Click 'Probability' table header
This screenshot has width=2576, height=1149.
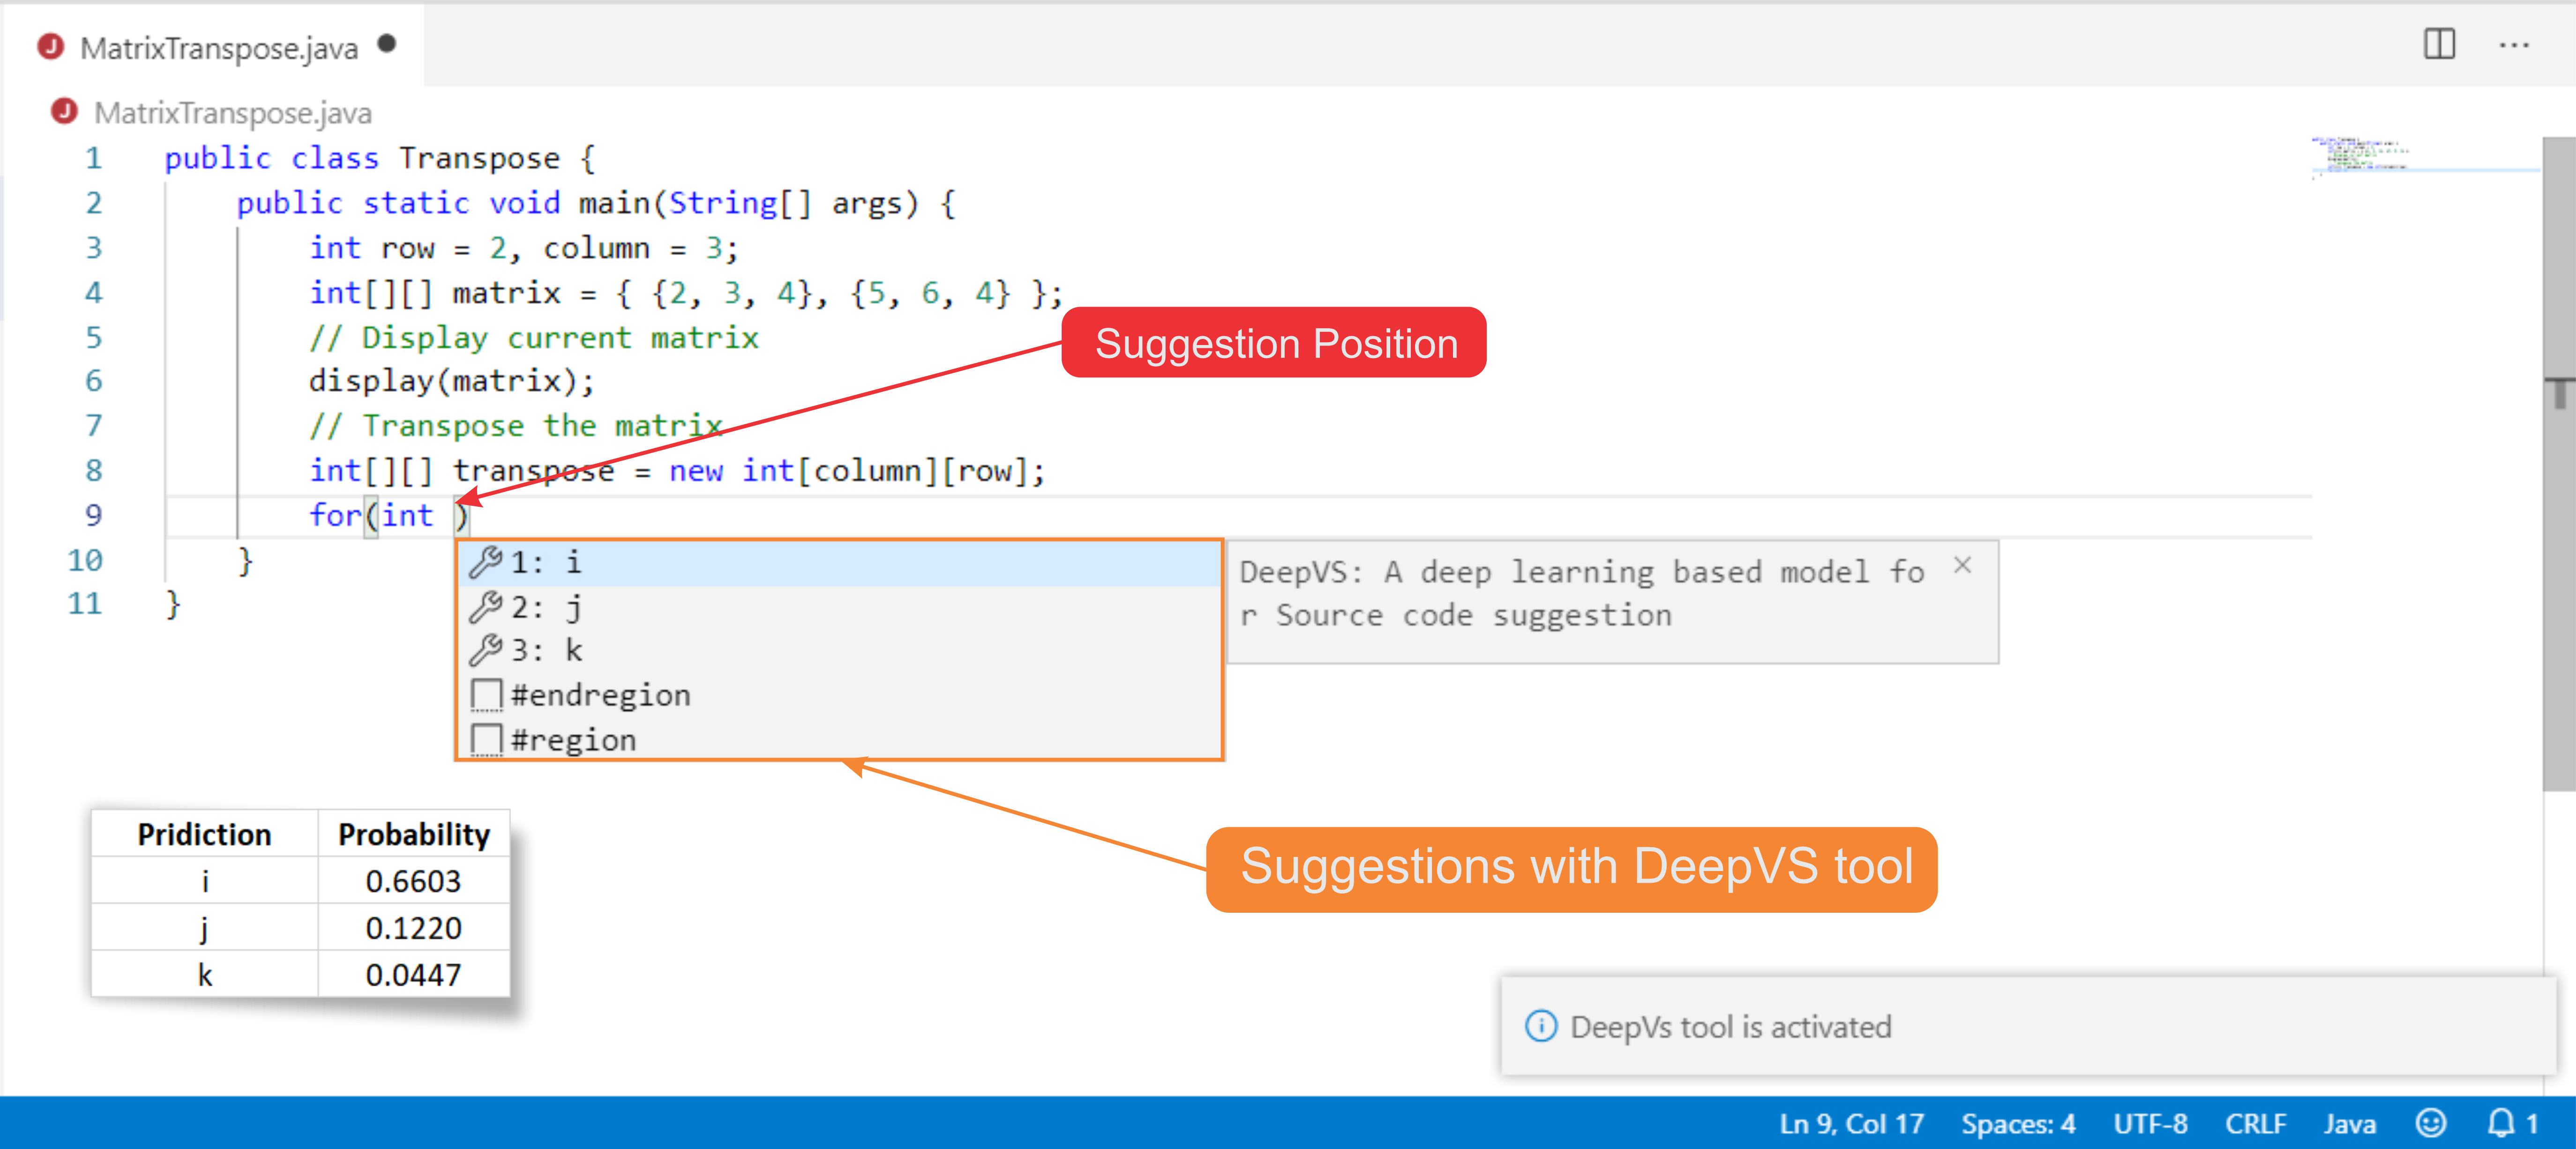click(x=413, y=834)
